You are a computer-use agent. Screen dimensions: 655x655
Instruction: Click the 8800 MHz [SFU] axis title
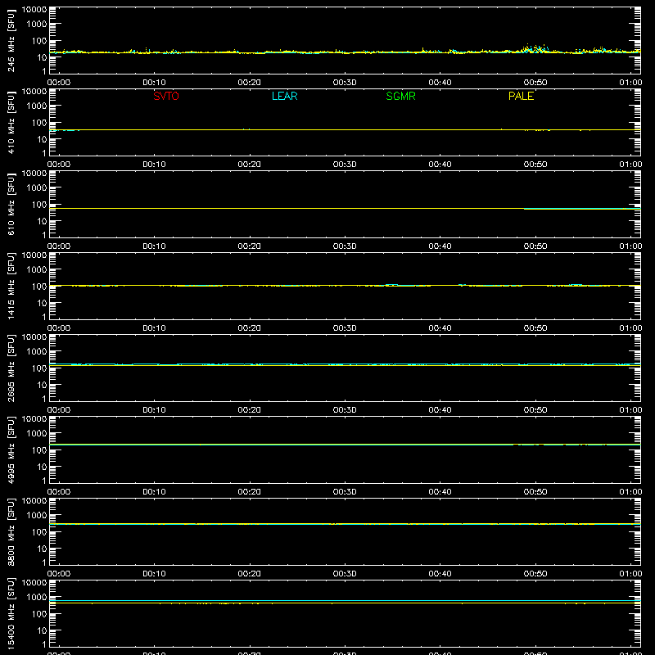tap(11, 531)
